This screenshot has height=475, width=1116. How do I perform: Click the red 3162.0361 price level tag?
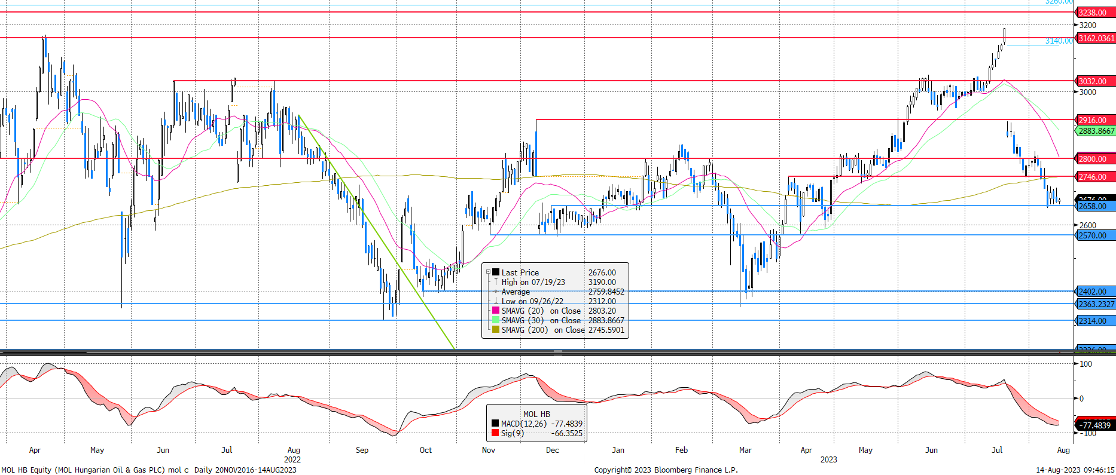(1096, 38)
